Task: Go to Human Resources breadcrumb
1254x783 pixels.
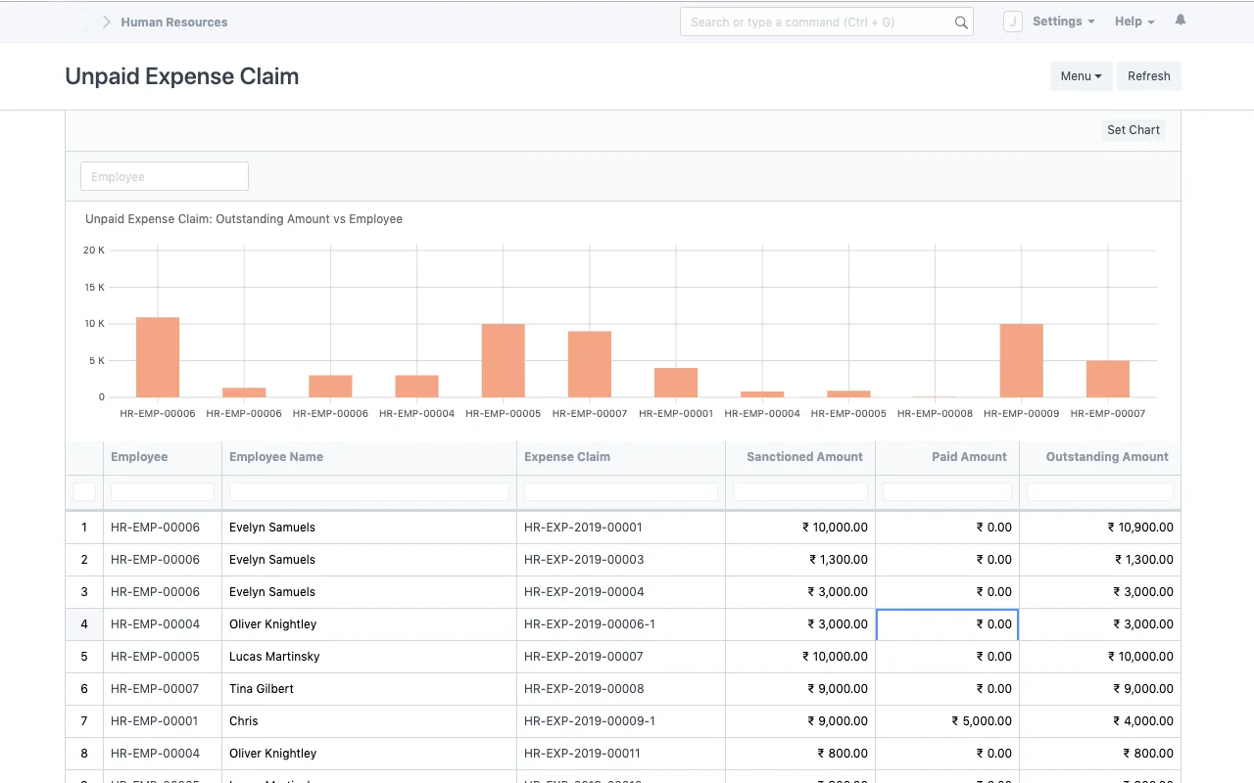Action: (x=173, y=22)
